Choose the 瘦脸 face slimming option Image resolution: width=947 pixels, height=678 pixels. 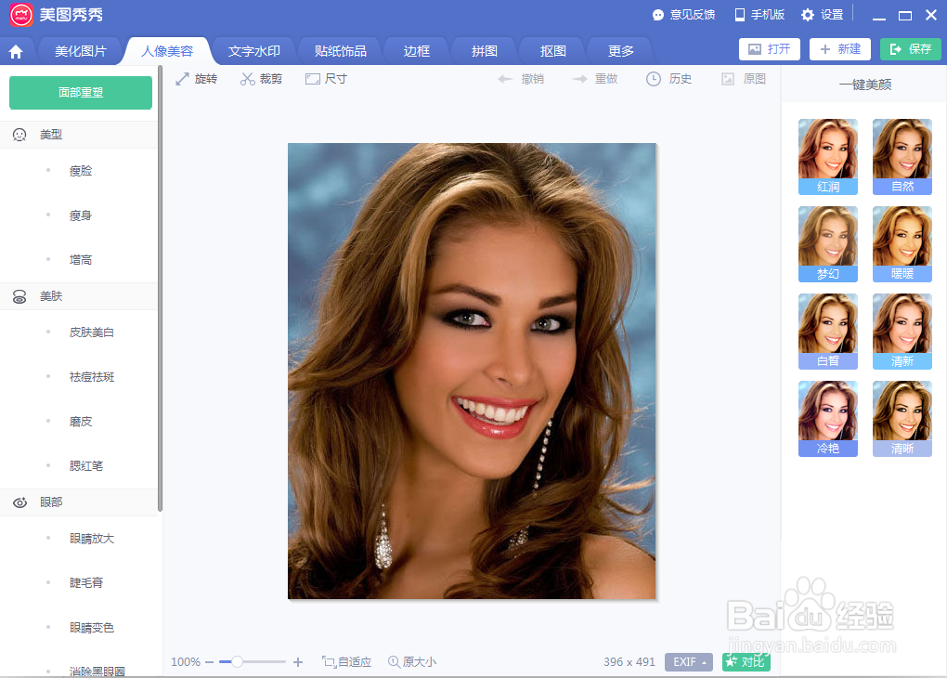[81, 171]
